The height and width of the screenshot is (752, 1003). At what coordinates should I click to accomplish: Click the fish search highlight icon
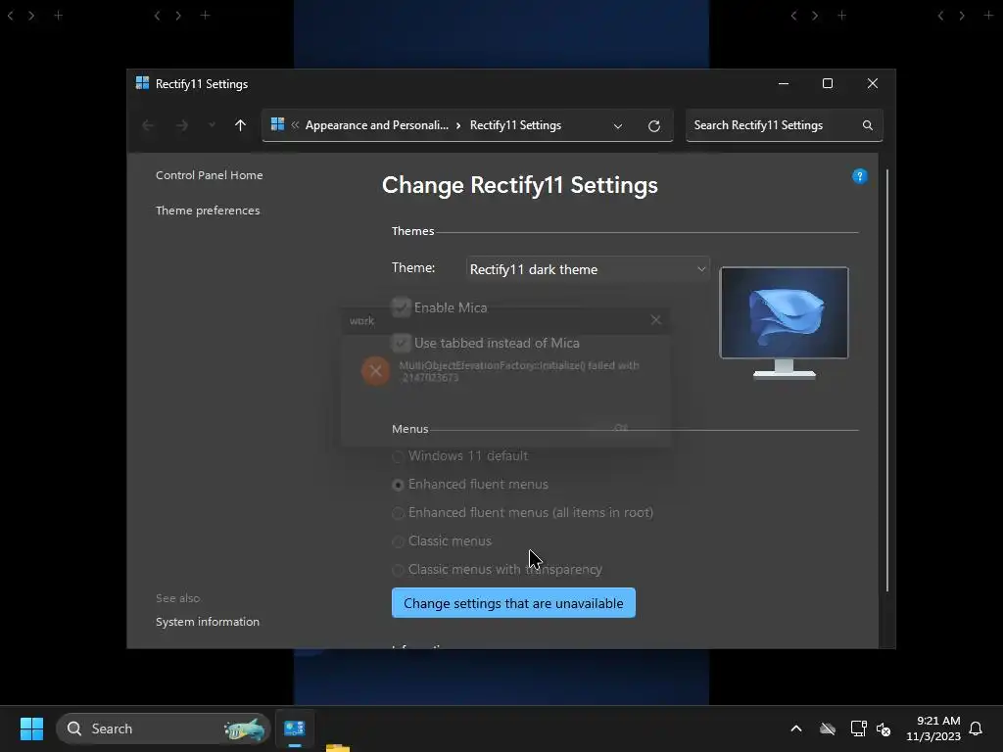point(245,728)
